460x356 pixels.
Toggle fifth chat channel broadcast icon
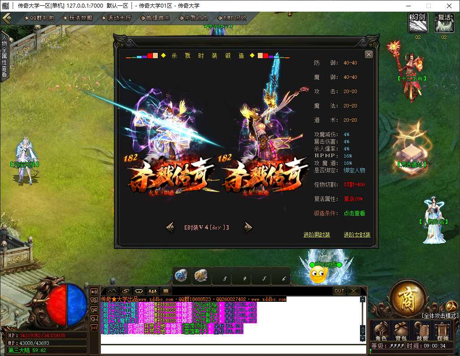pyautogui.click(x=94, y=328)
